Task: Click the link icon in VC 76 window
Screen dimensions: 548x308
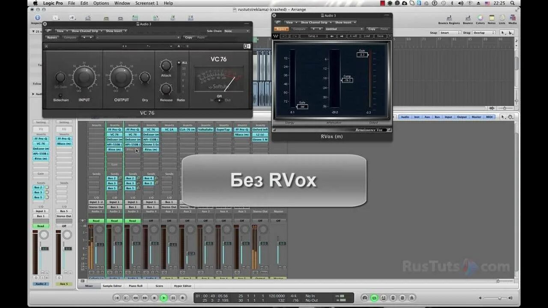Action: [48, 31]
